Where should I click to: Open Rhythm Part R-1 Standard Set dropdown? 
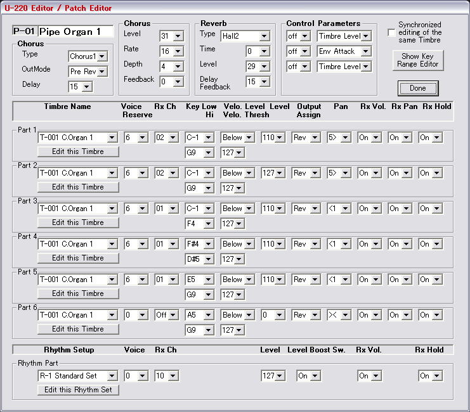point(78,376)
